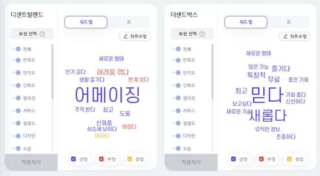320x176 pixels.
Task: Click help icon beside 속성 선택 in 더샌드박스 panel
Action: pos(202,34)
